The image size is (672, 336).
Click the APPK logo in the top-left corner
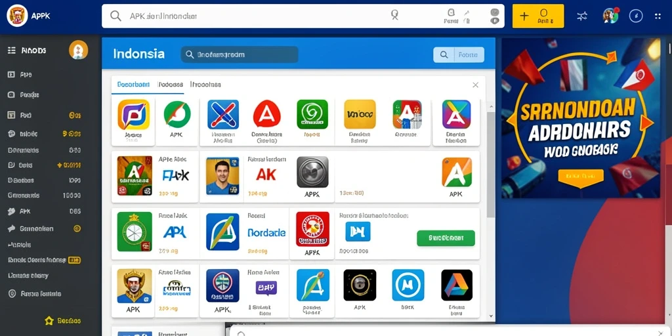(x=17, y=16)
